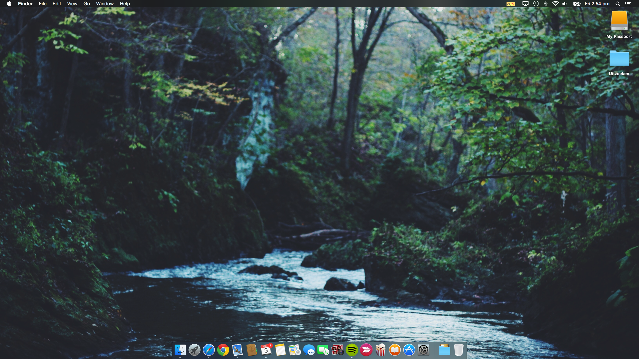Open Google Chrome from the Dock

tap(223, 350)
